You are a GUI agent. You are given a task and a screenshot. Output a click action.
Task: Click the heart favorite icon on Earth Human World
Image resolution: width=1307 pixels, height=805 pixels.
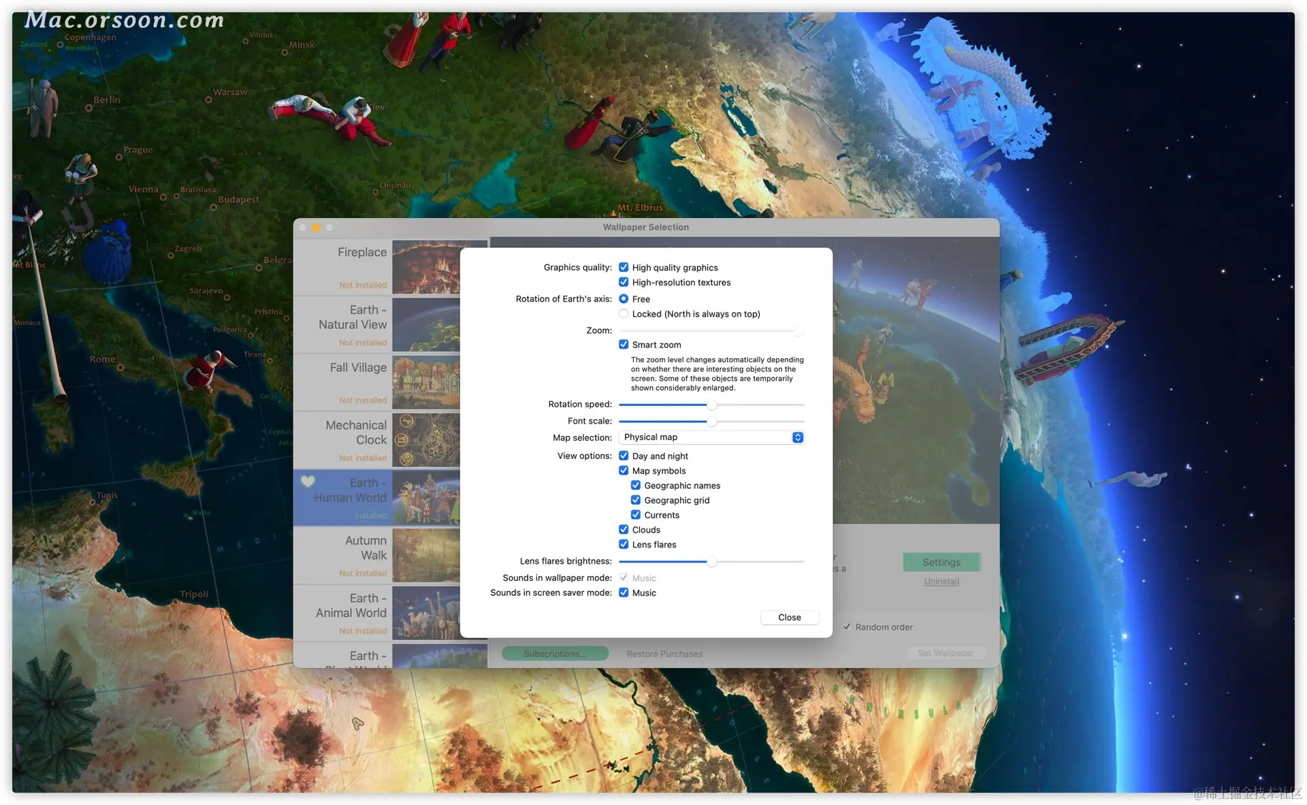coord(308,482)
